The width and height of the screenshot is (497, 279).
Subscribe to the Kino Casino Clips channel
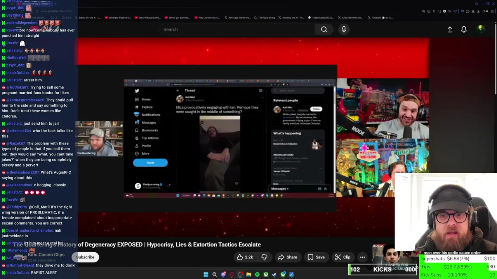[85, 257]
